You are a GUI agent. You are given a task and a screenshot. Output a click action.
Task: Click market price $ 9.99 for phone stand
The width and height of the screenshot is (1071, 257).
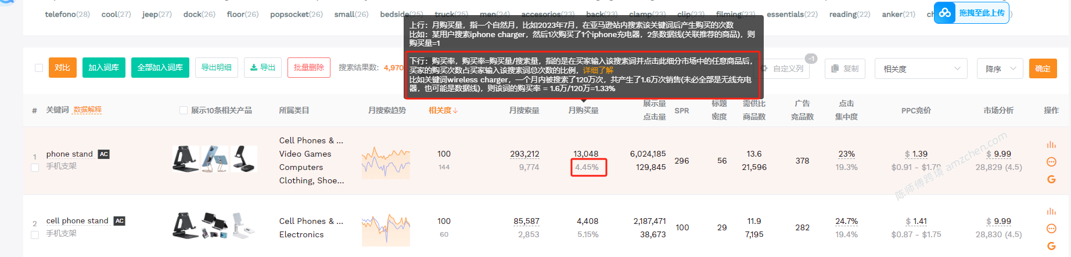click(998, 154)
